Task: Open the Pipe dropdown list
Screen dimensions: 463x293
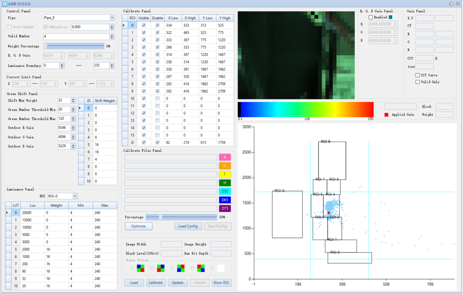Action: pyautogui.click(x=112, y=18)
